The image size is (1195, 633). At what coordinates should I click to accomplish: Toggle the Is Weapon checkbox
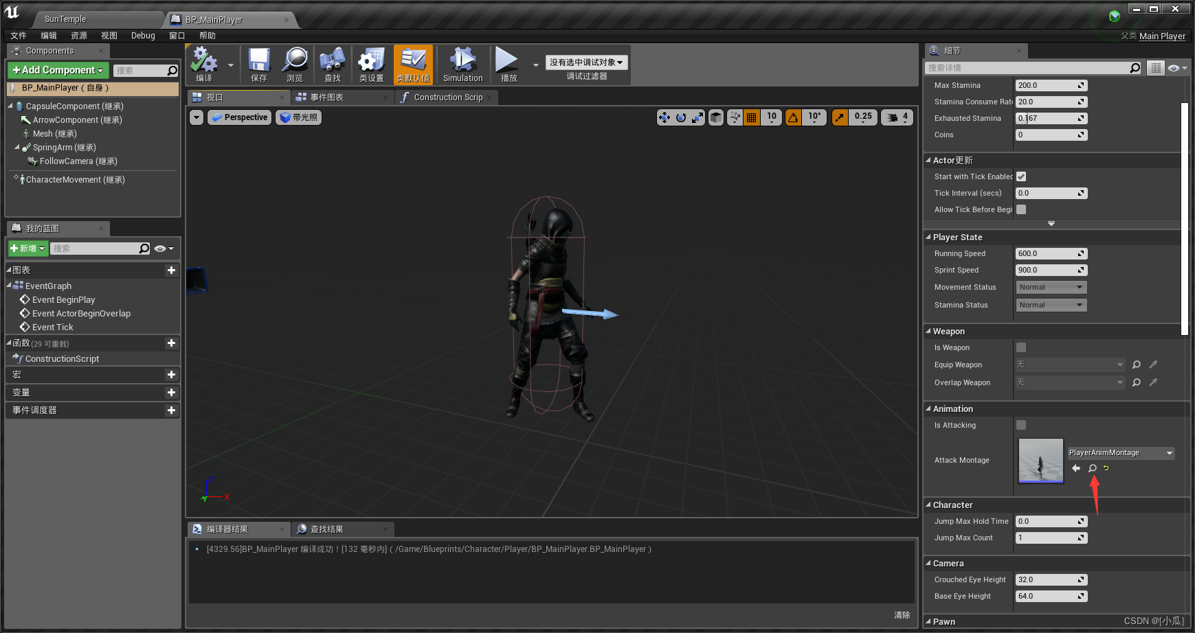click(x=1021, y=347)
